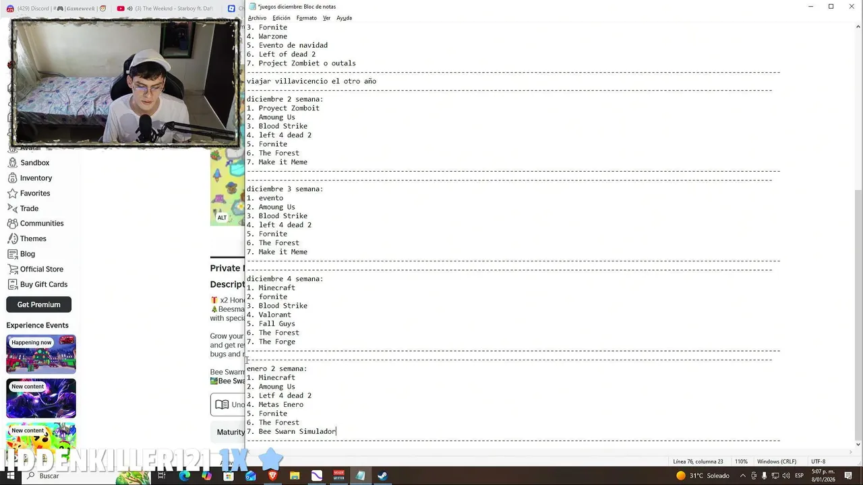Screen dimensions: 863x485
Task: Open Steam from the taskbar
Action: (x=382, y=476)
